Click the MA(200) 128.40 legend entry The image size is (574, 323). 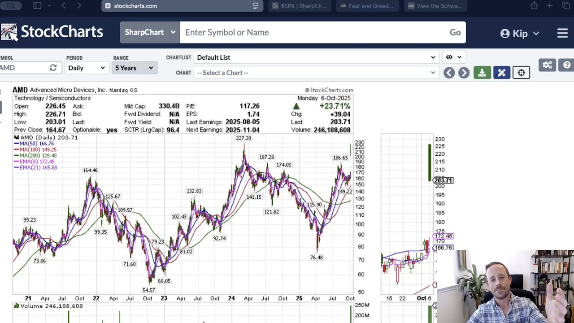(35, 156)
